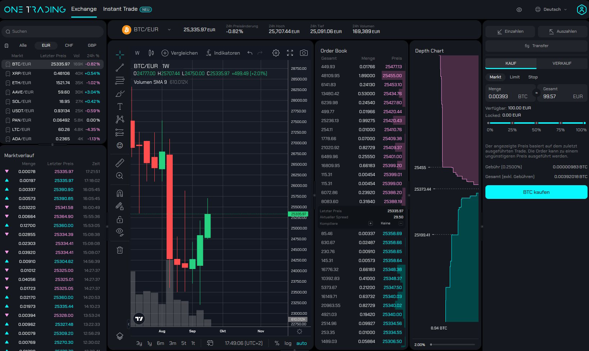Focus the Suchen search field

coord(53,31)
